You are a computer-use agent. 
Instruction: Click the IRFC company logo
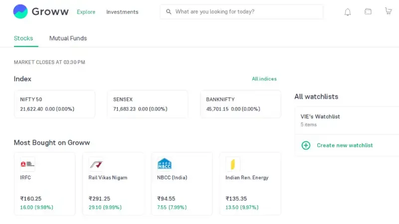coord(27,164)
